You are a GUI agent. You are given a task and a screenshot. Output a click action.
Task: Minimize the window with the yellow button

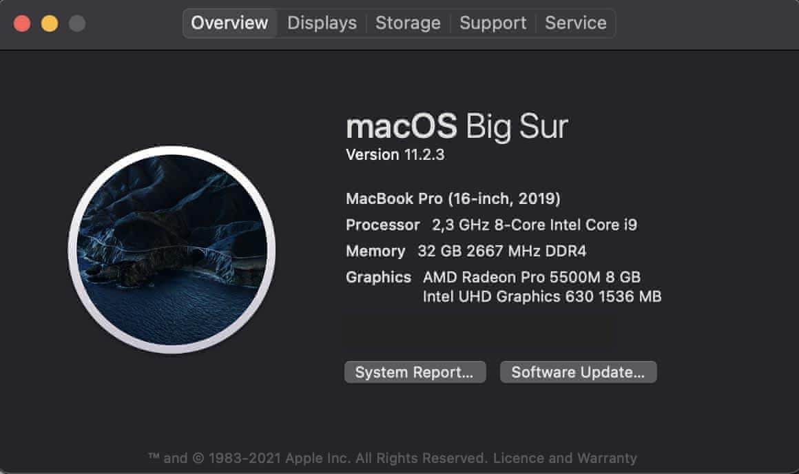point(50,23)
